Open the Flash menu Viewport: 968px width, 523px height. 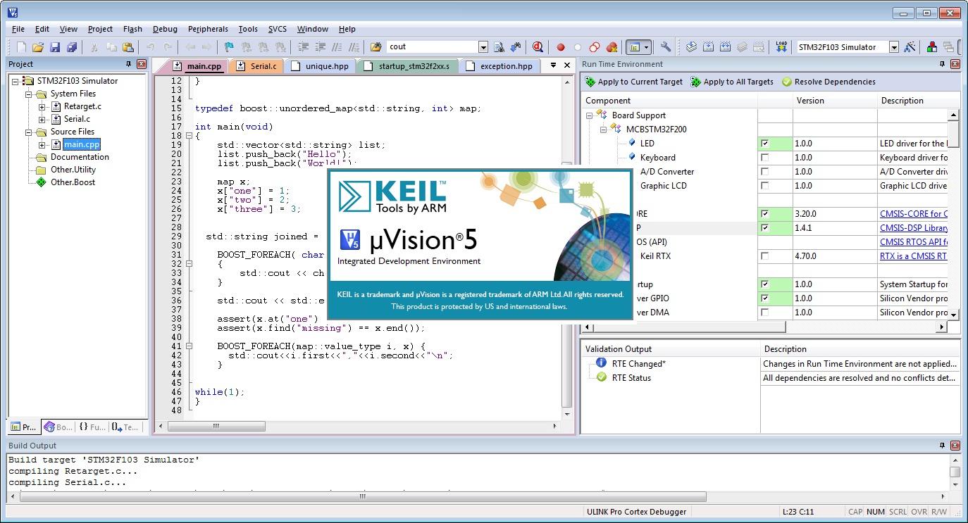[132, 29]
